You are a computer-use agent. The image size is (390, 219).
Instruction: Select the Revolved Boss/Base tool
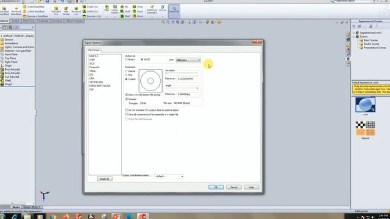16,10
